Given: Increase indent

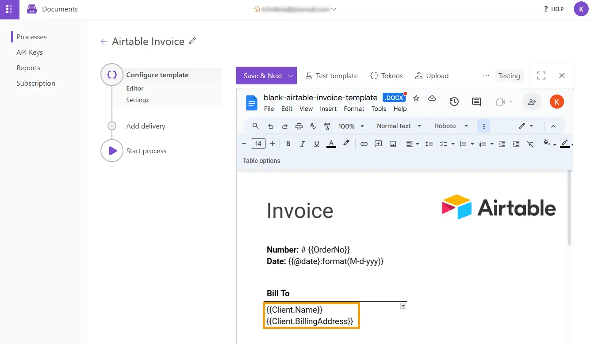Looking at the screenshot, I should click(x=516, y=144).
